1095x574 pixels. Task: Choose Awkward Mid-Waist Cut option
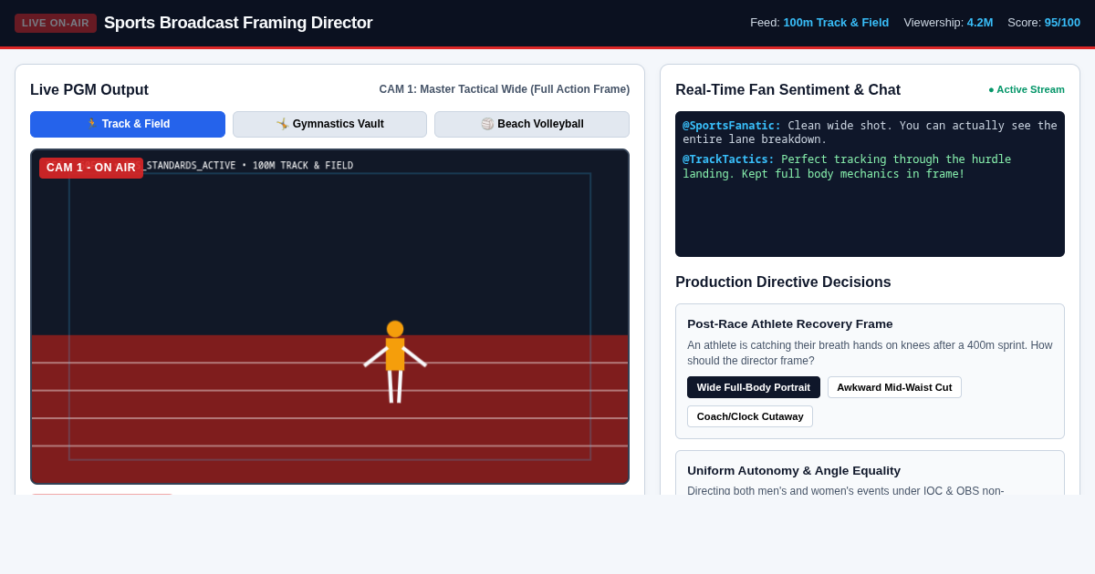(x=894, y=387)
